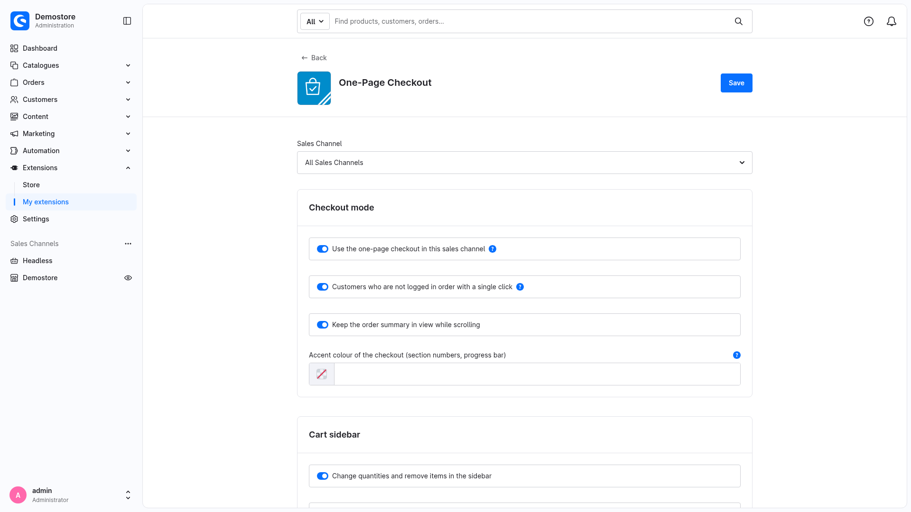The width and height of the screenshot is (911, 512).
Task: Select My extensions submenu item
Action: coord(71,202)
